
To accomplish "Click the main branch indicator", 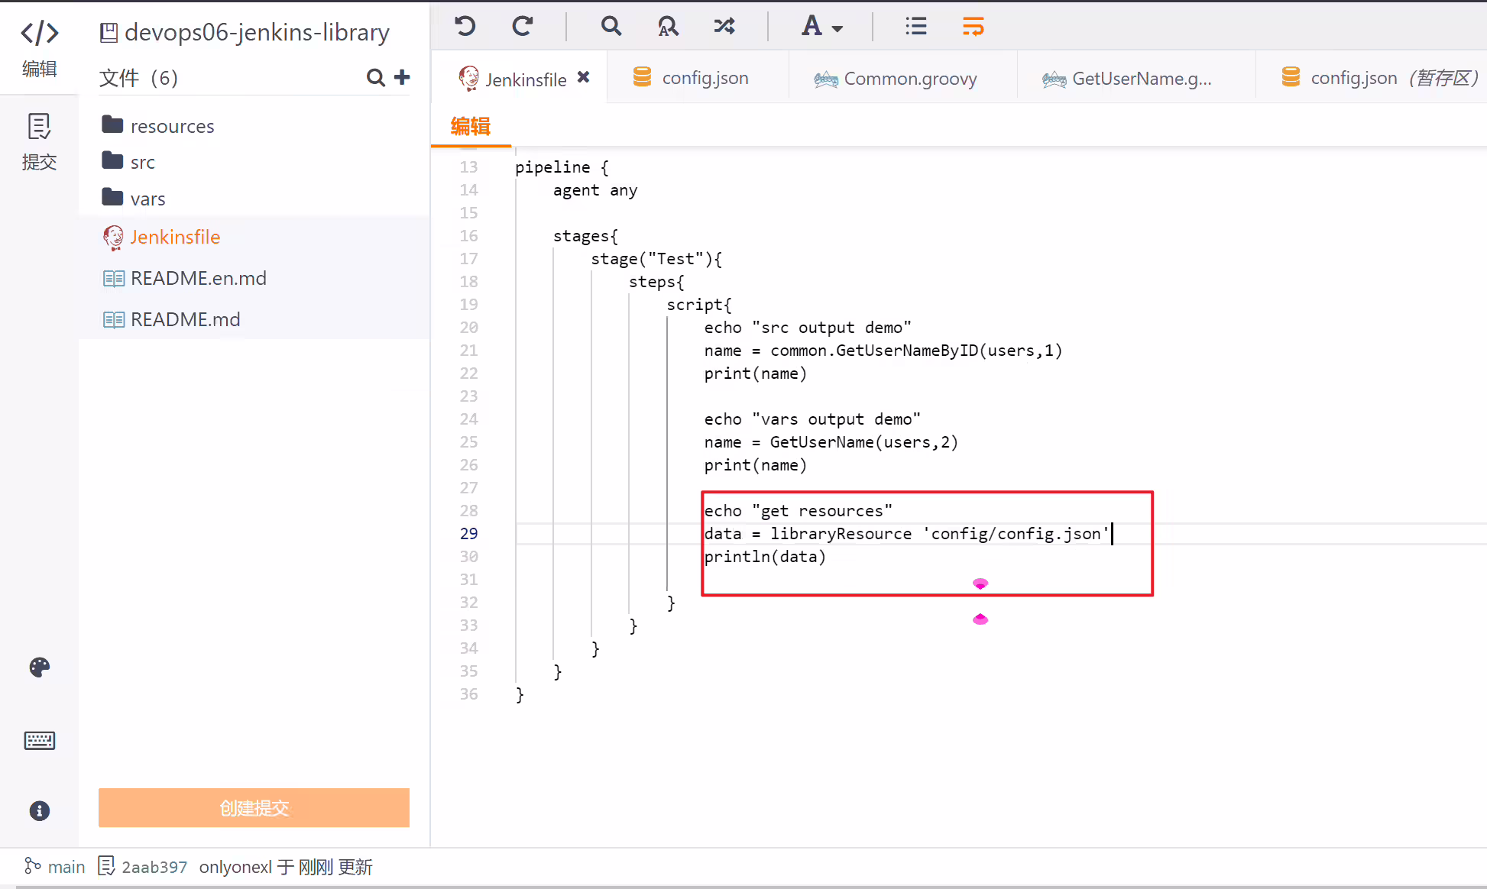I will (x=54, y=867).
